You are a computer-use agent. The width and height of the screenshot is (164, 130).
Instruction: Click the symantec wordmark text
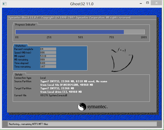(97, 107)
